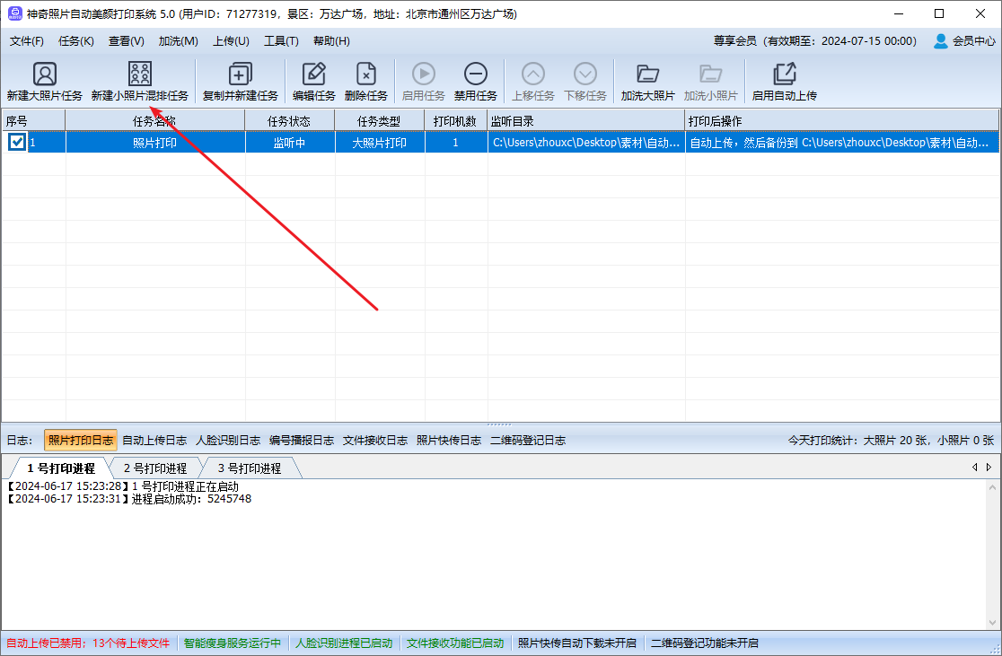The height and width of the screenshot is (656, 1002).
Task: Click the horizontal splitter above the log panel
Action: pyautogui.click(x=500, y=424)
